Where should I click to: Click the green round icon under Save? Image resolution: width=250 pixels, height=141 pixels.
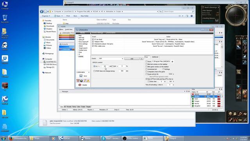[81, 81]
